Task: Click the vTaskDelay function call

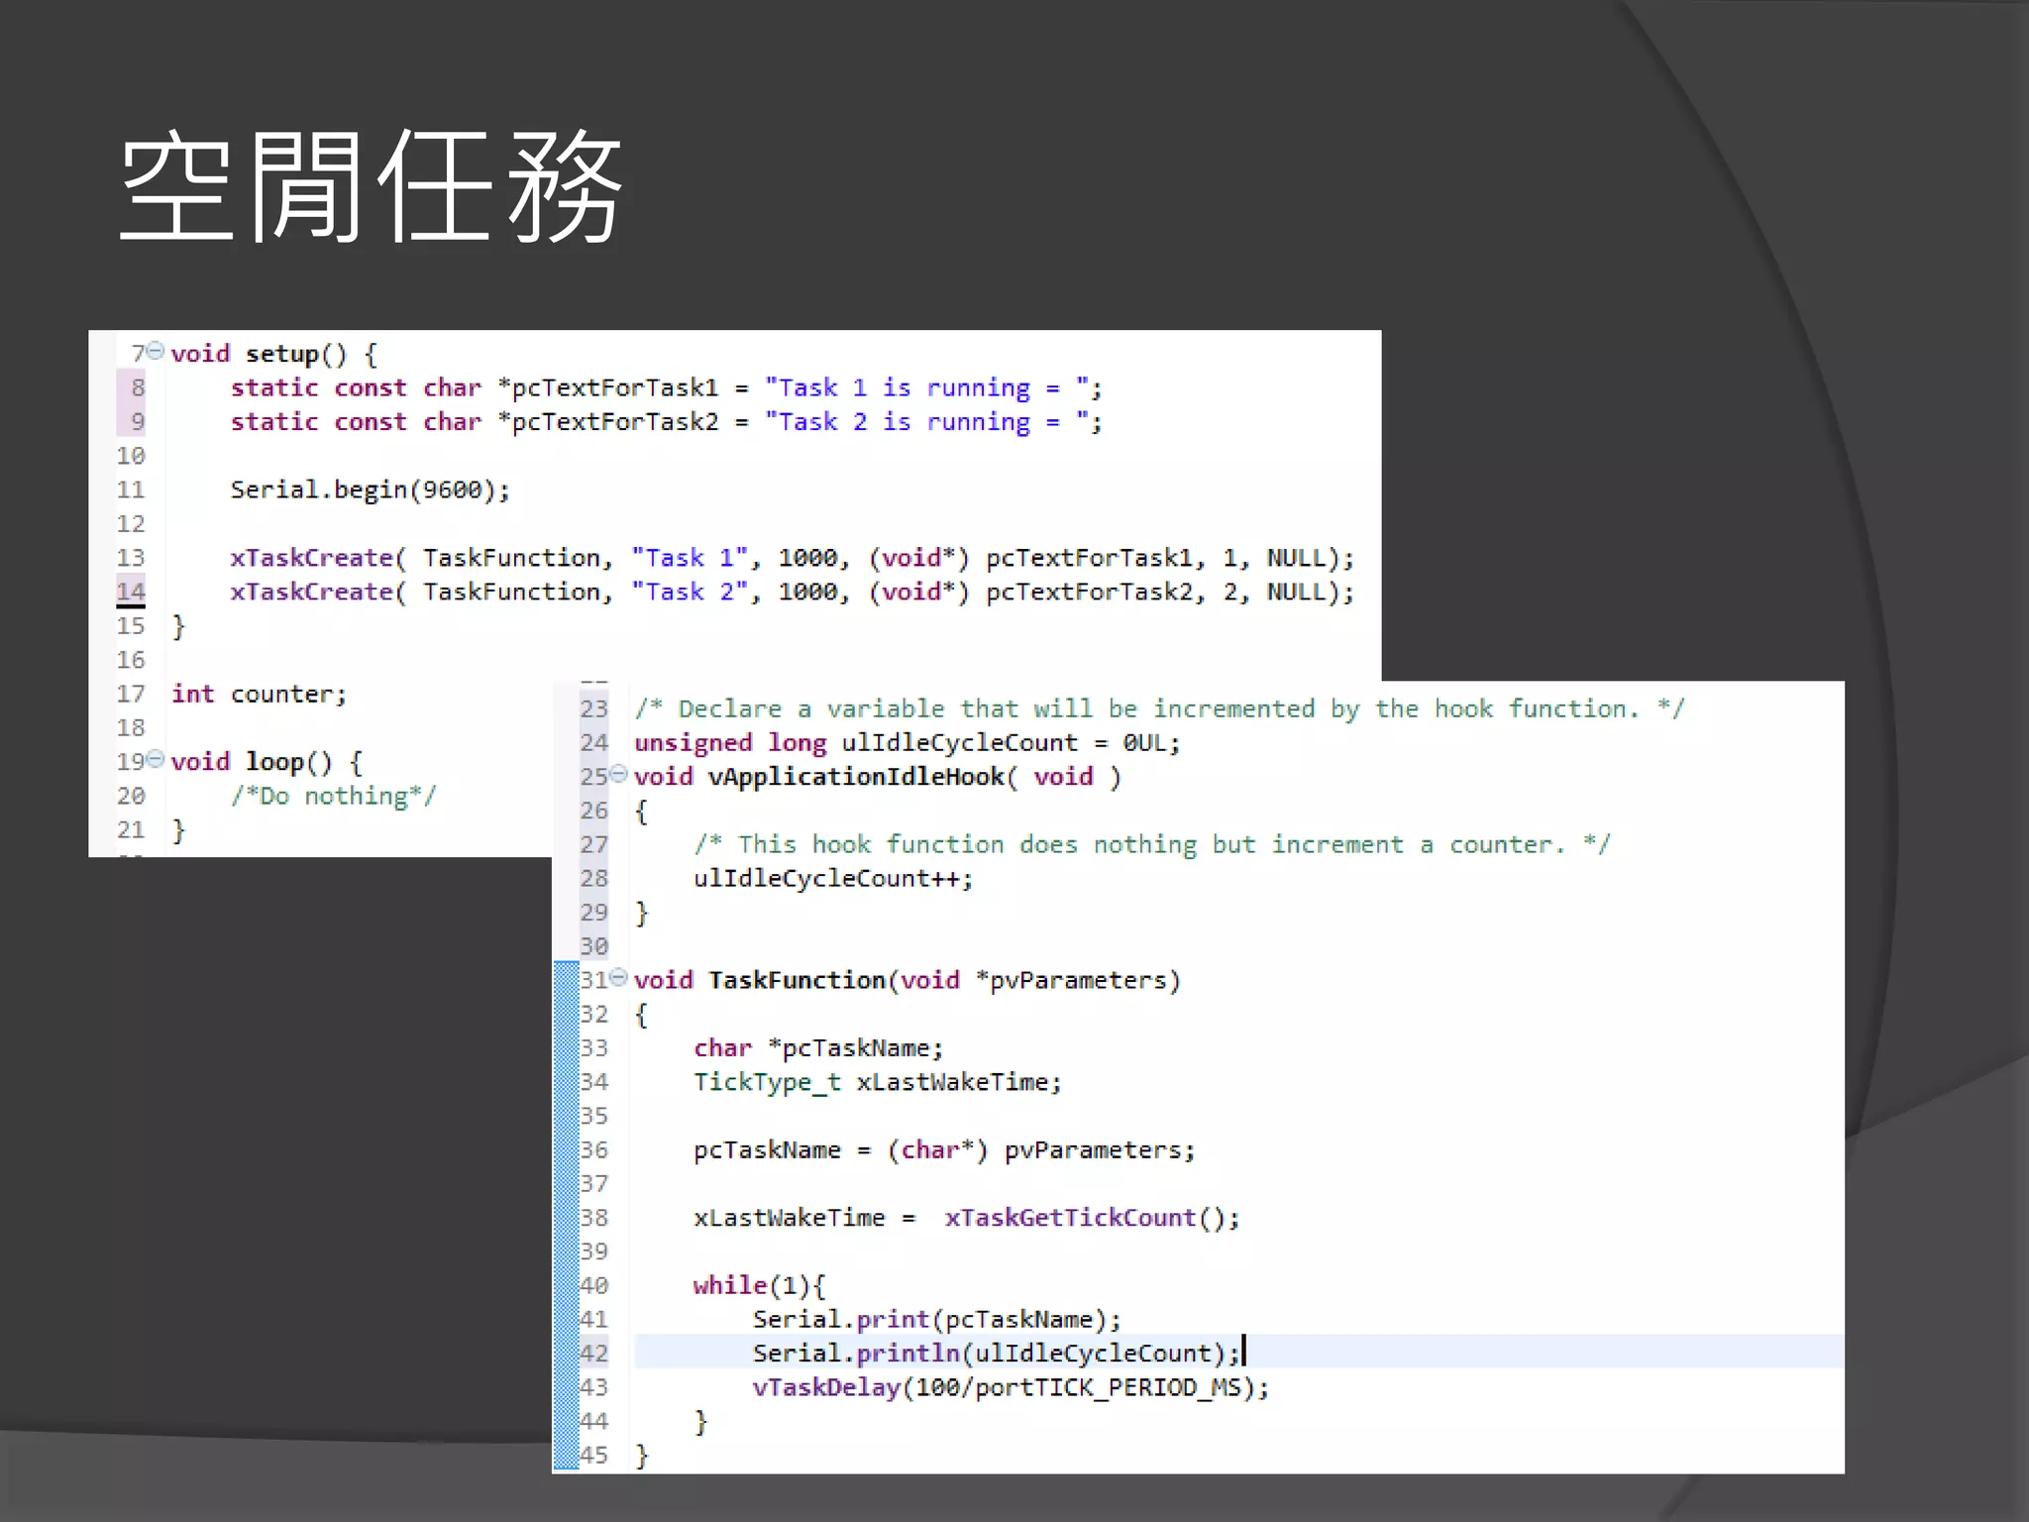Action: coord(825,1387)
